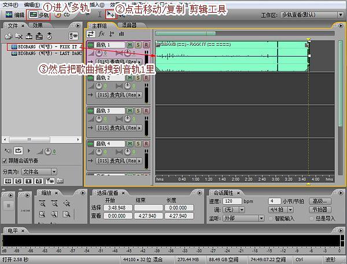Viewport: 347px width, 264px height.
Task: Show the fx effects view in Main panel
Action: tap(101, 34)
